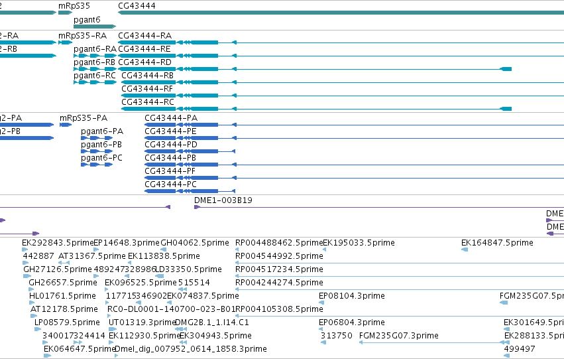Select transcript pgant6-RB
564x359 pixels.
pyautogui.click(x=94, y=62)
